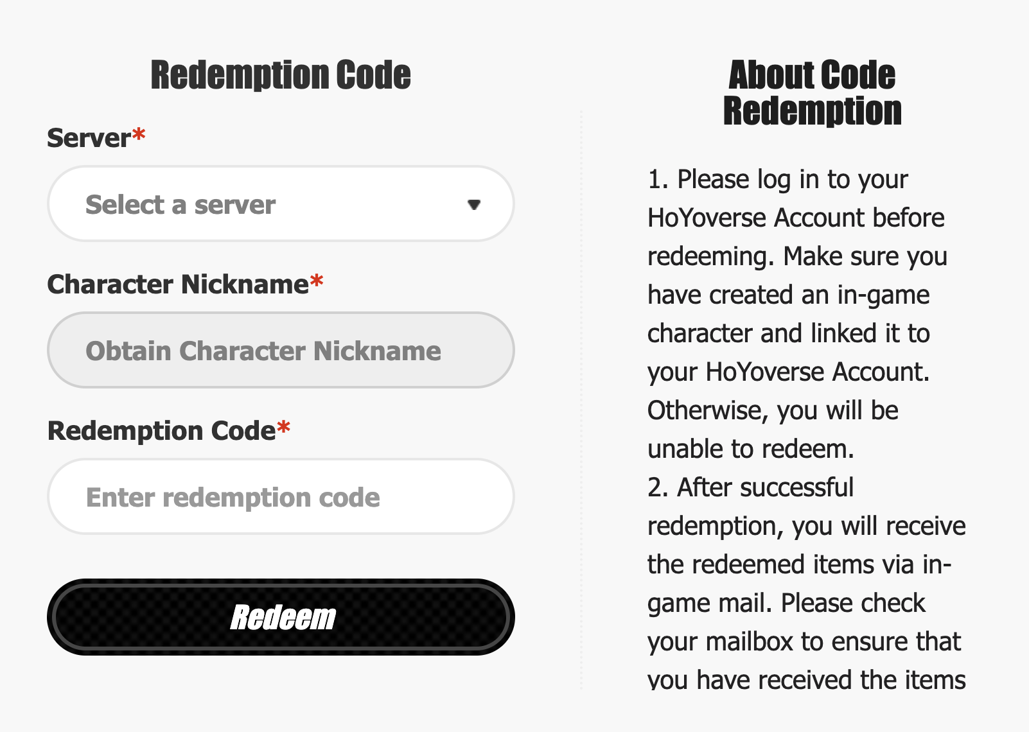The height and width of the screenshot is (732, 1029).
Task: Click the small triangle inside the server box
Action: [x=474, y=205]
